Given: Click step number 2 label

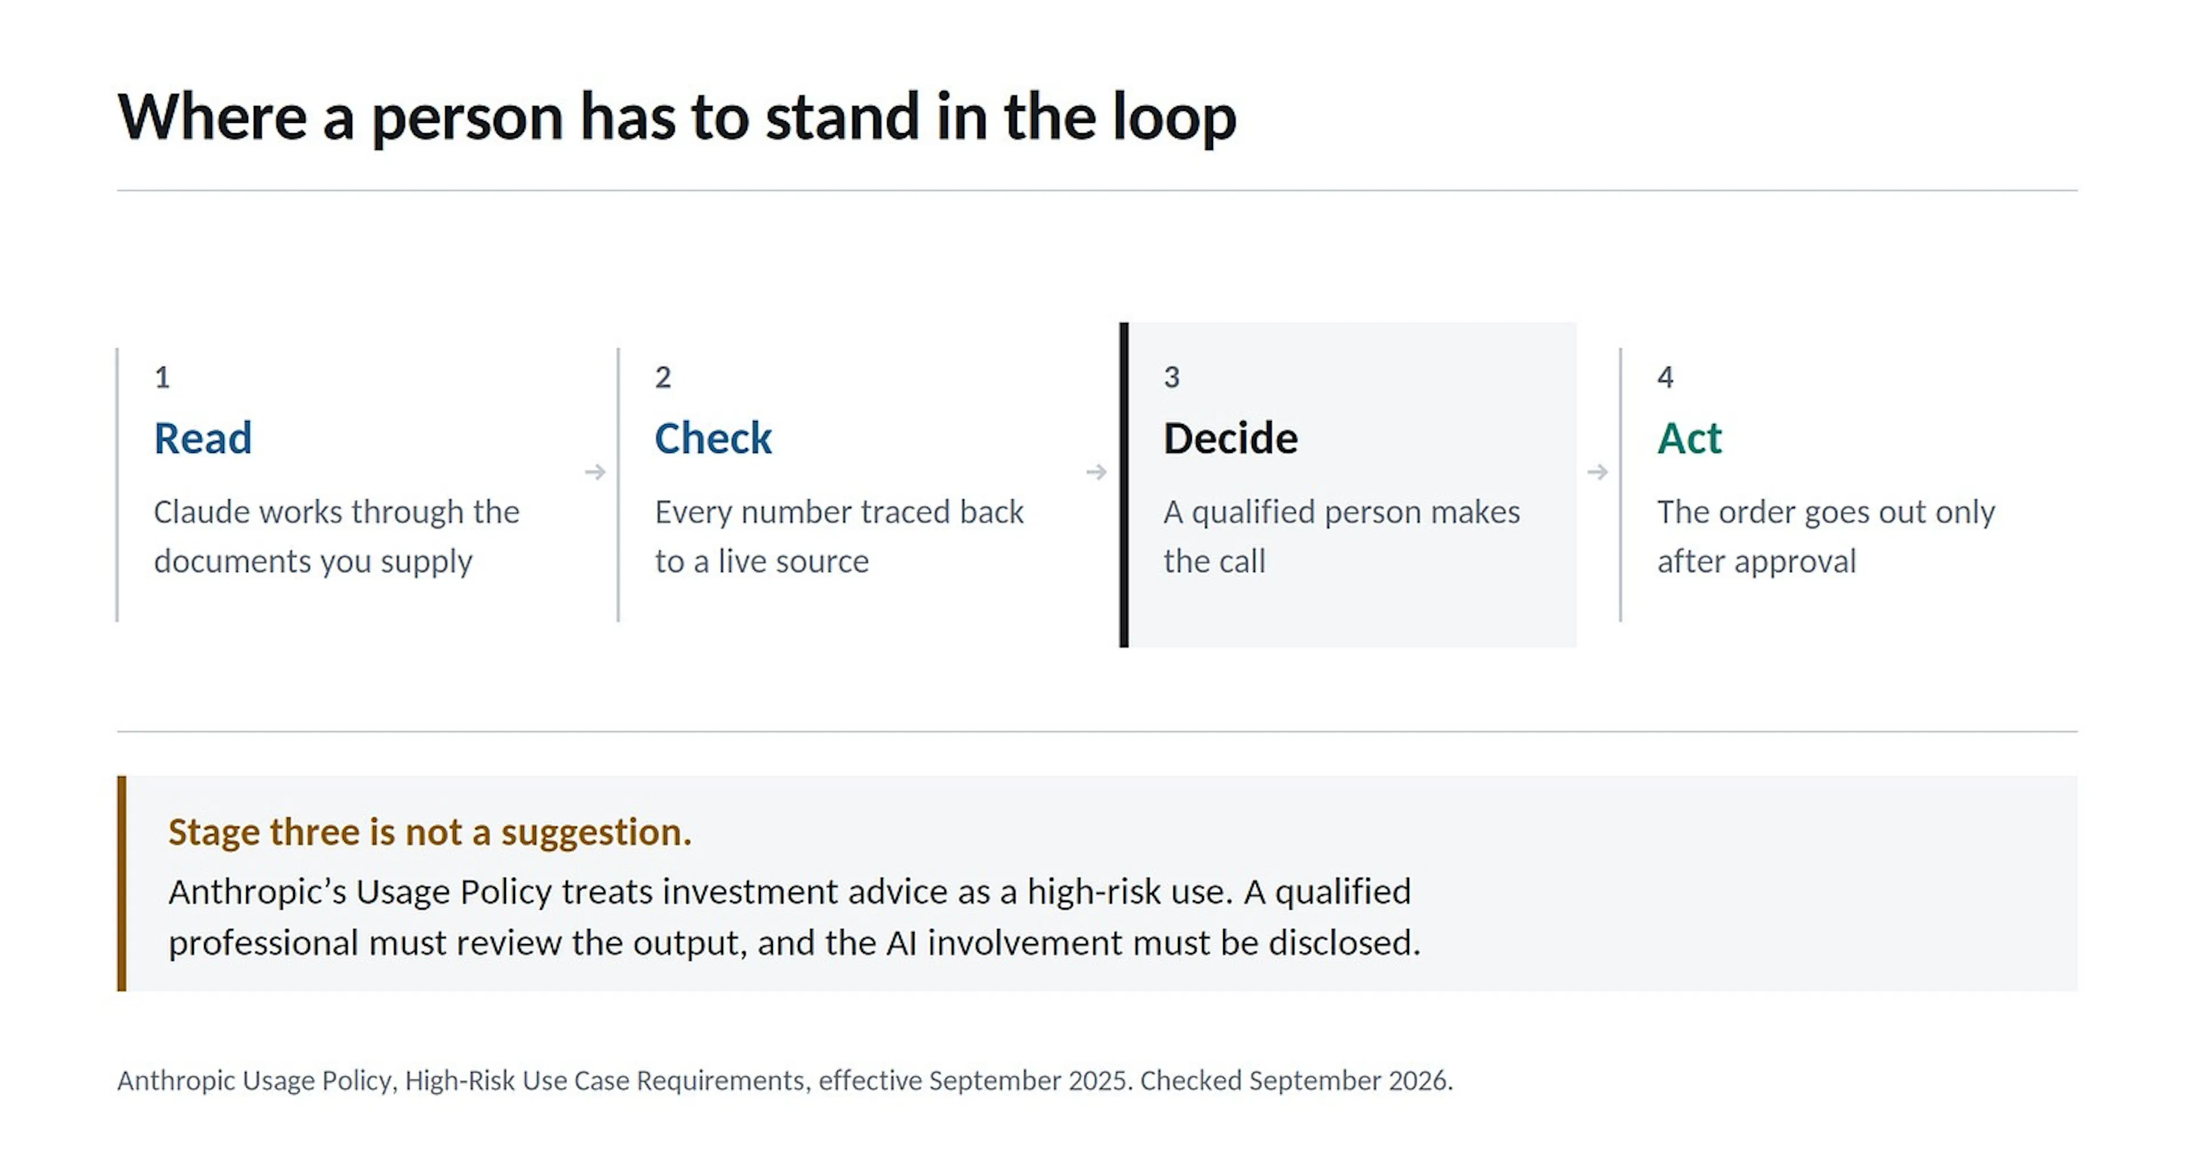Looking at the screenshot, I should click(x=663, y=377).
